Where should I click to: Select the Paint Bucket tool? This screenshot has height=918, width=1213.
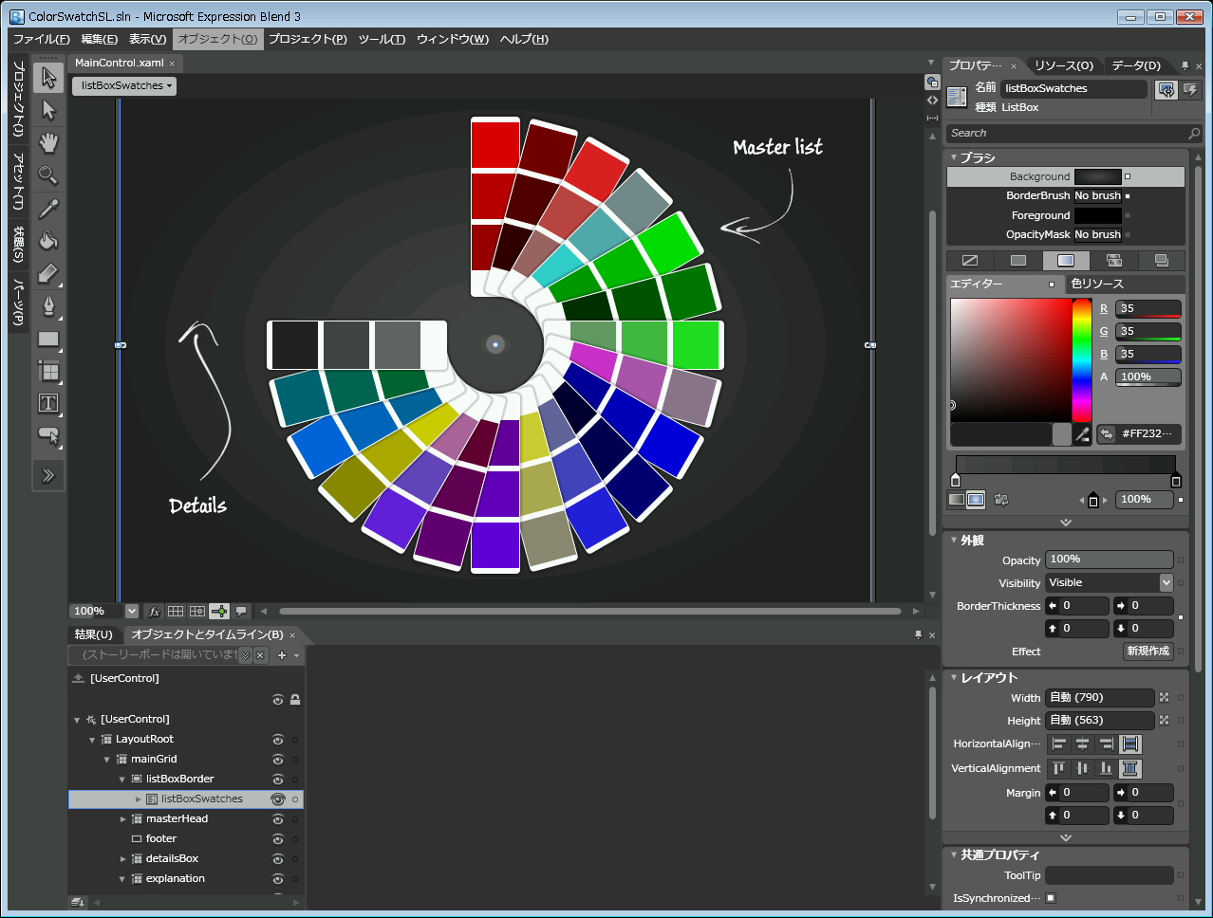pyautogui.click(x=48, y=241)
